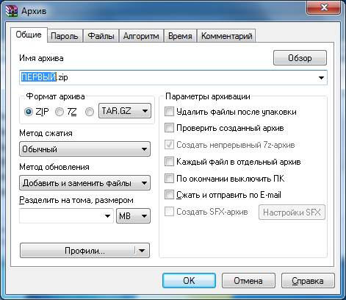Open help via Справка button
The height and width of the screenshot is (300, 346).
[x=308, y=281]
